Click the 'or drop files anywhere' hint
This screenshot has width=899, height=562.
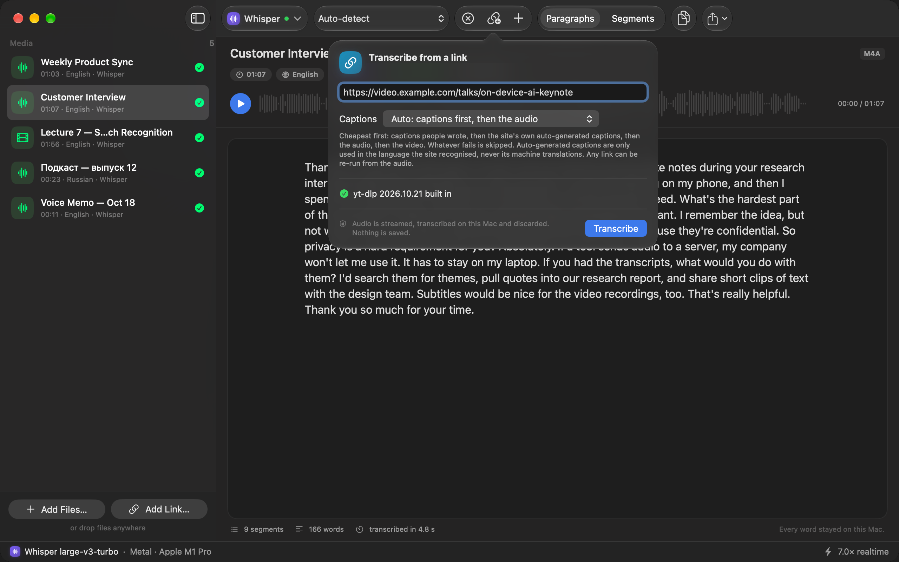[x=108, y=528]
